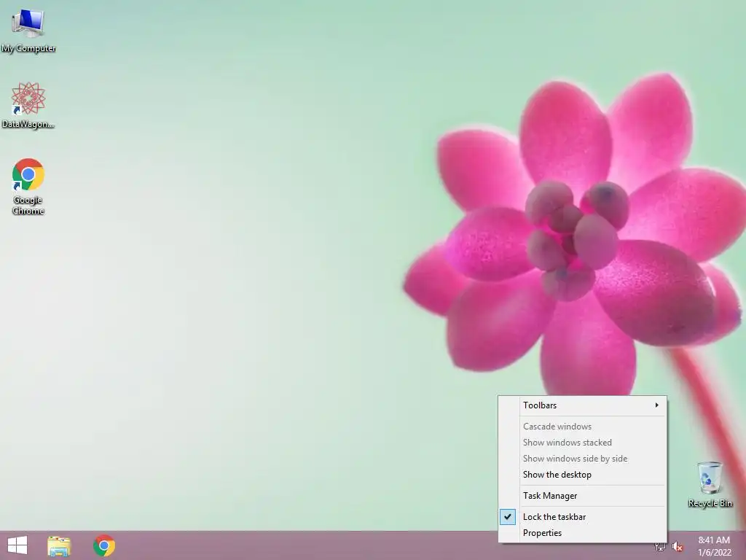This screenshot has height=560, width=746.
Task: Select the Recycle Bin icon
Action: click(710, 484)
